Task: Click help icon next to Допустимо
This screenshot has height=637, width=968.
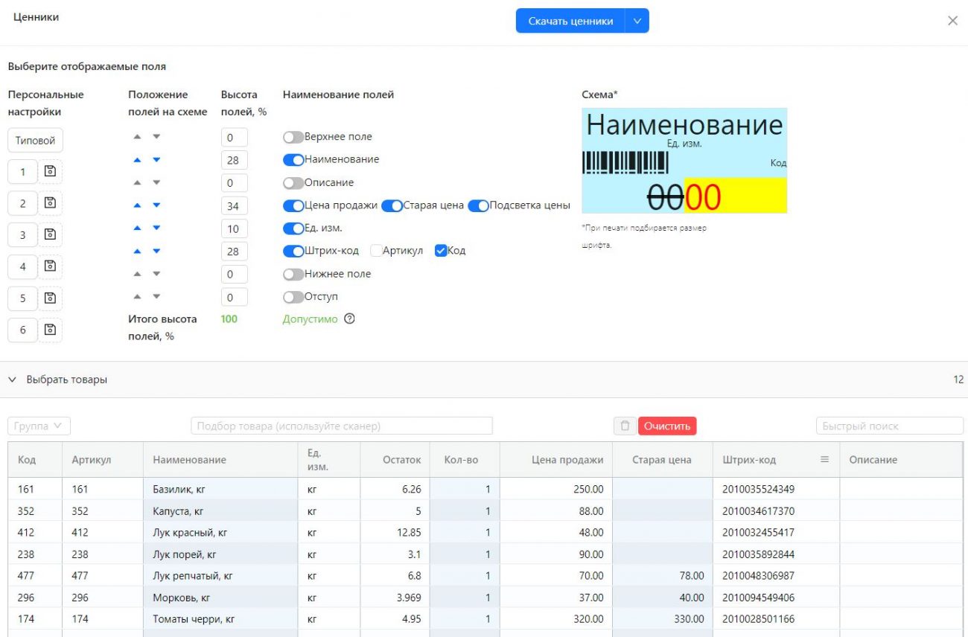Action: [349, 319]
